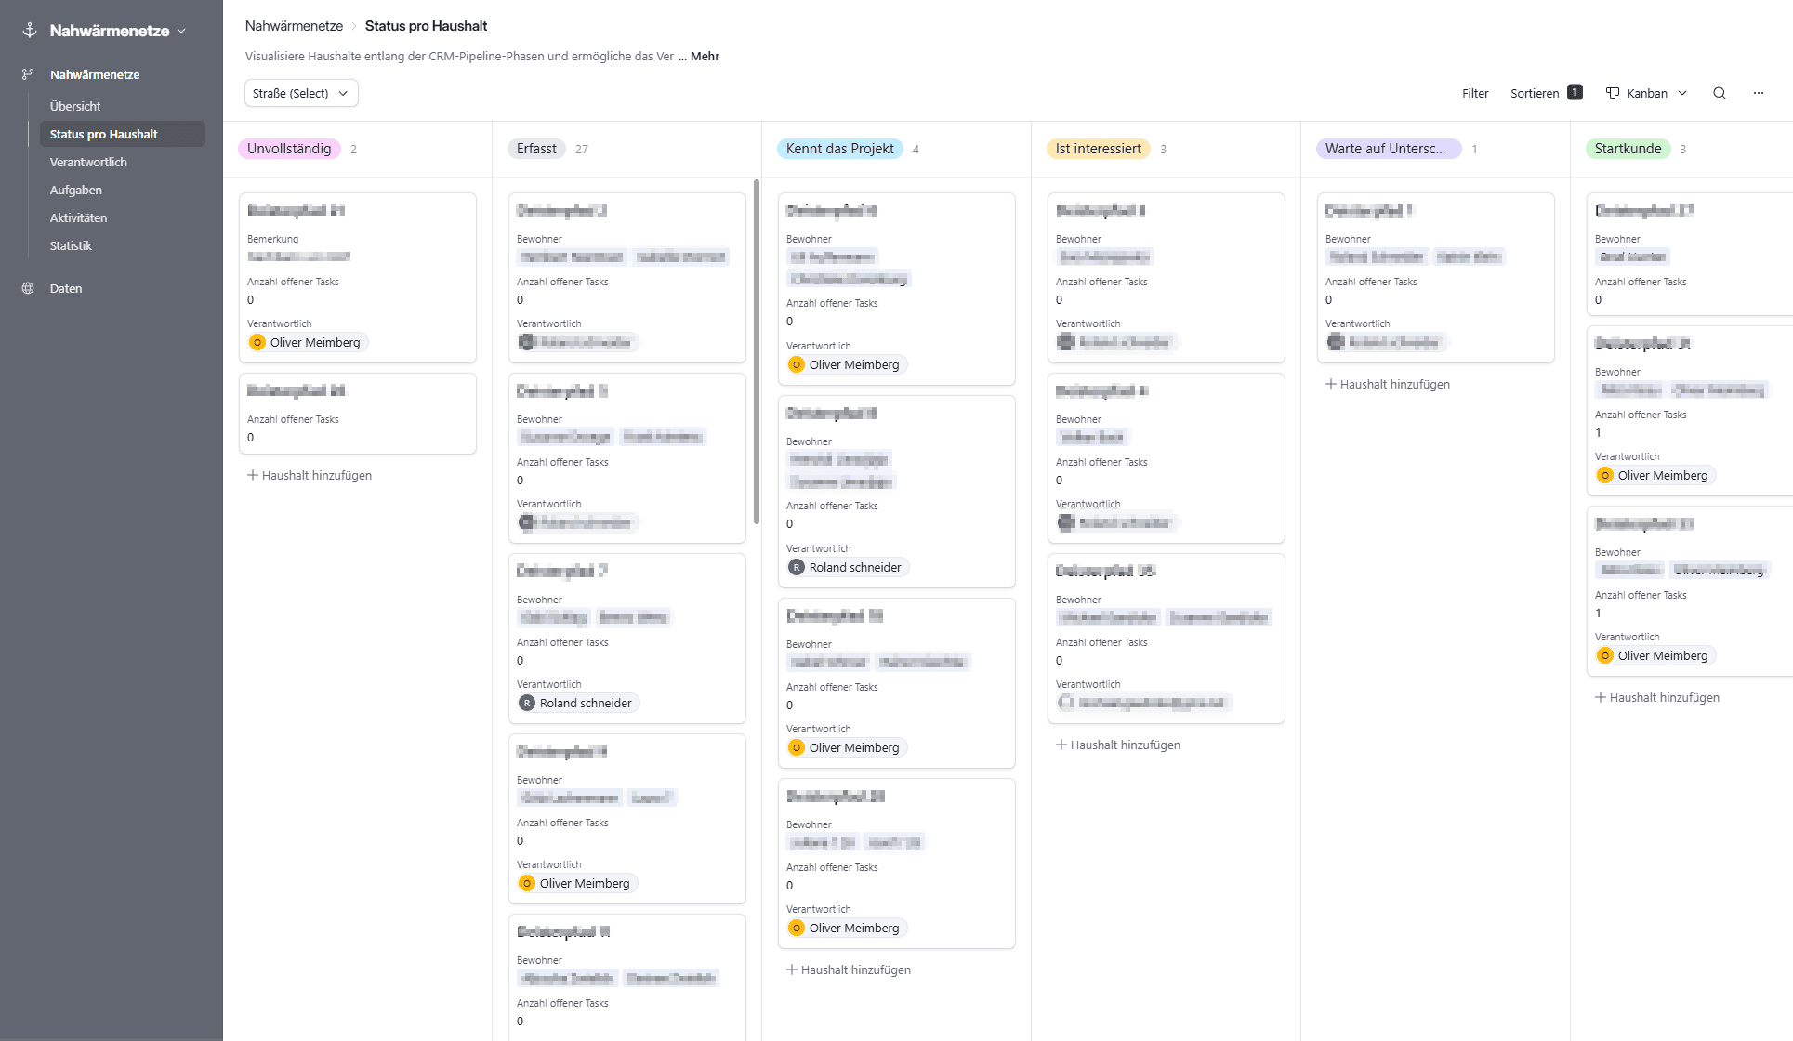Click Nahwärmenetze in the breadcrumb
Image resolution: width=1793 pixels, height=1041 pixels.
point(294,26)
